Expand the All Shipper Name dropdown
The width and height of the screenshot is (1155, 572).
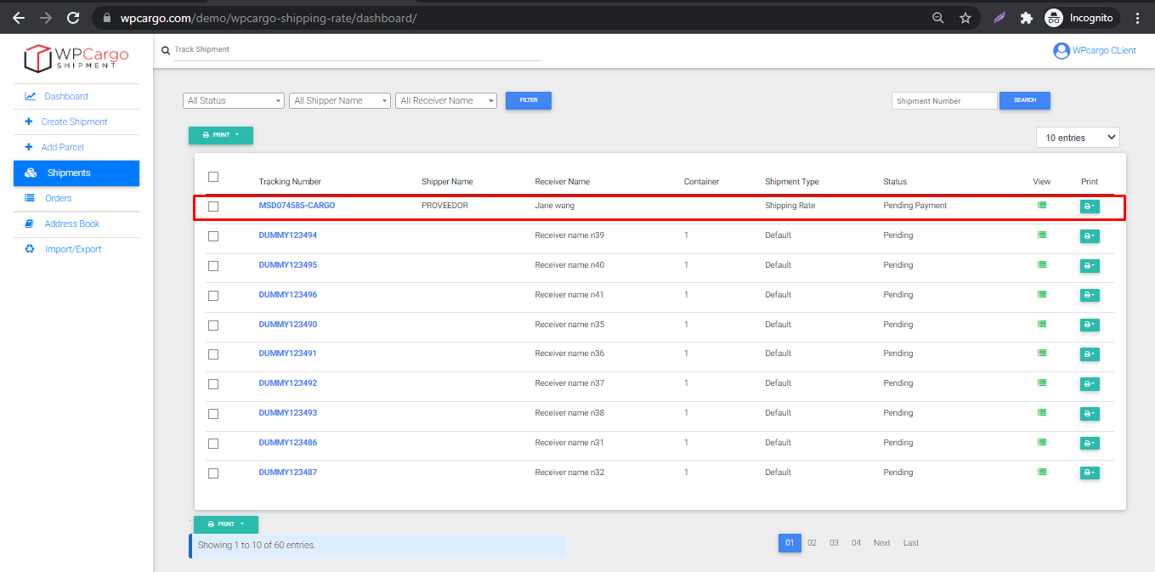coord(339,100)
